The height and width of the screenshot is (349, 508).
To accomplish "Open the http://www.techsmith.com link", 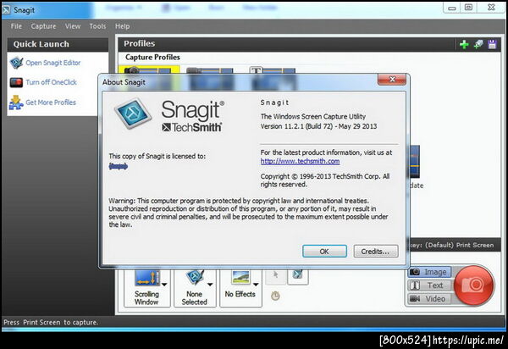I will [300, 161].
